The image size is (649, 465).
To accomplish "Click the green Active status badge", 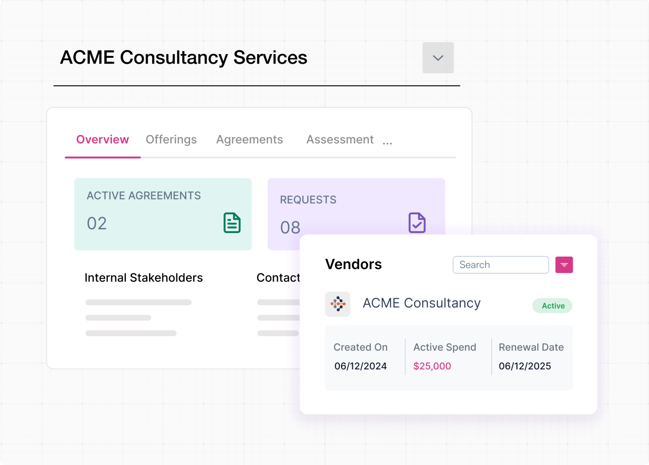I will [x=552, y=306].
